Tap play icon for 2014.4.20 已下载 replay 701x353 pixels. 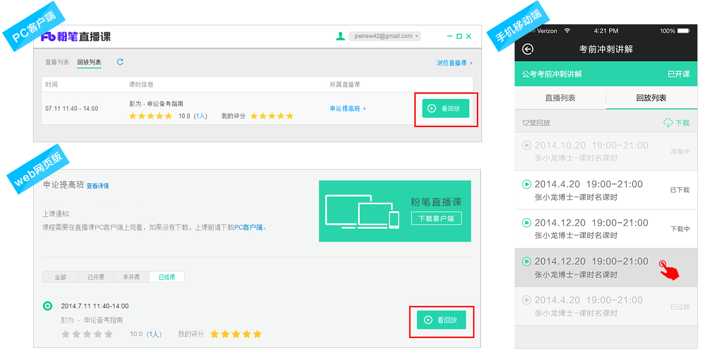(x=527, y=184)
